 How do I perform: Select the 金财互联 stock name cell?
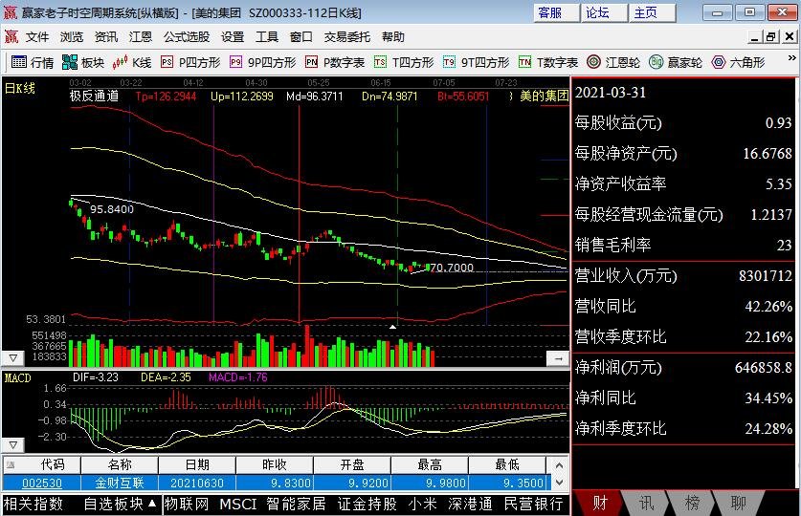(120, 483)
